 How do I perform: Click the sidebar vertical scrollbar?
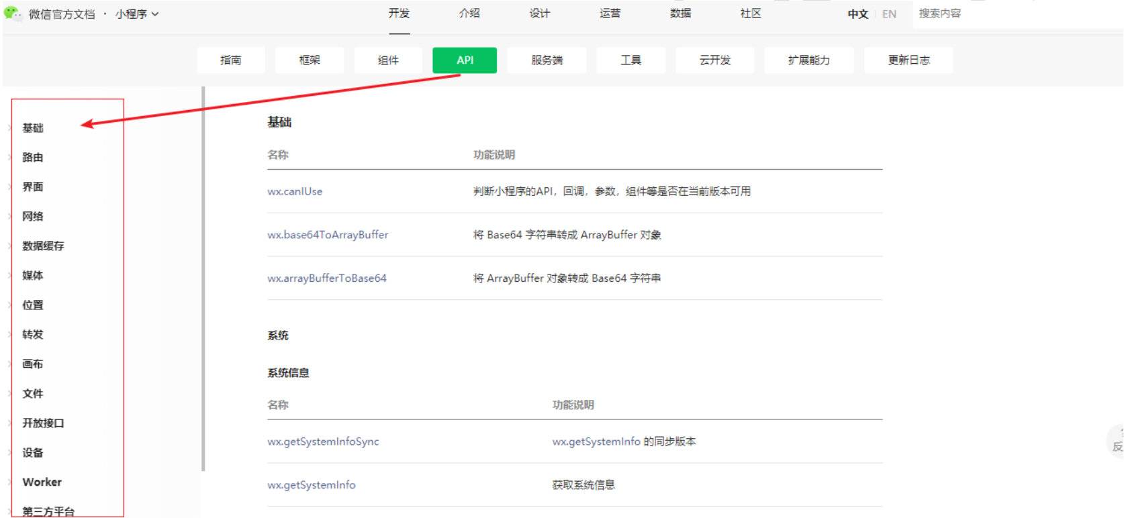203,278
